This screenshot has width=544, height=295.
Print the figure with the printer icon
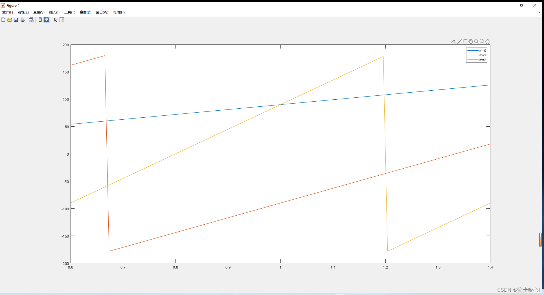point(23,20)
